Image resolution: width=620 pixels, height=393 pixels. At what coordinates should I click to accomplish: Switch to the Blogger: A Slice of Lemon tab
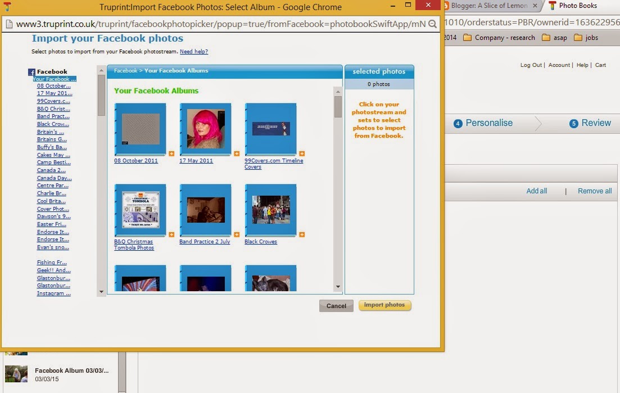[x=489, y=6]
